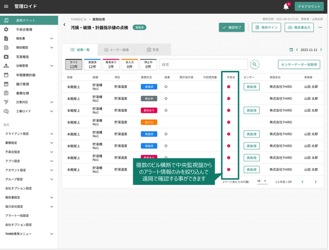Click the 確認完了 button
Viewport: 329px width, 250px height.
coord(232,27)
